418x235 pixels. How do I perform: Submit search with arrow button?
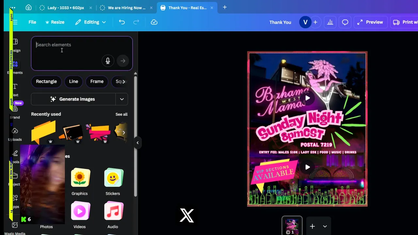coord(123,61)
